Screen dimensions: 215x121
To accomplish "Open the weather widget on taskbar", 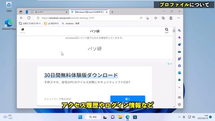I will coord(8,117).
